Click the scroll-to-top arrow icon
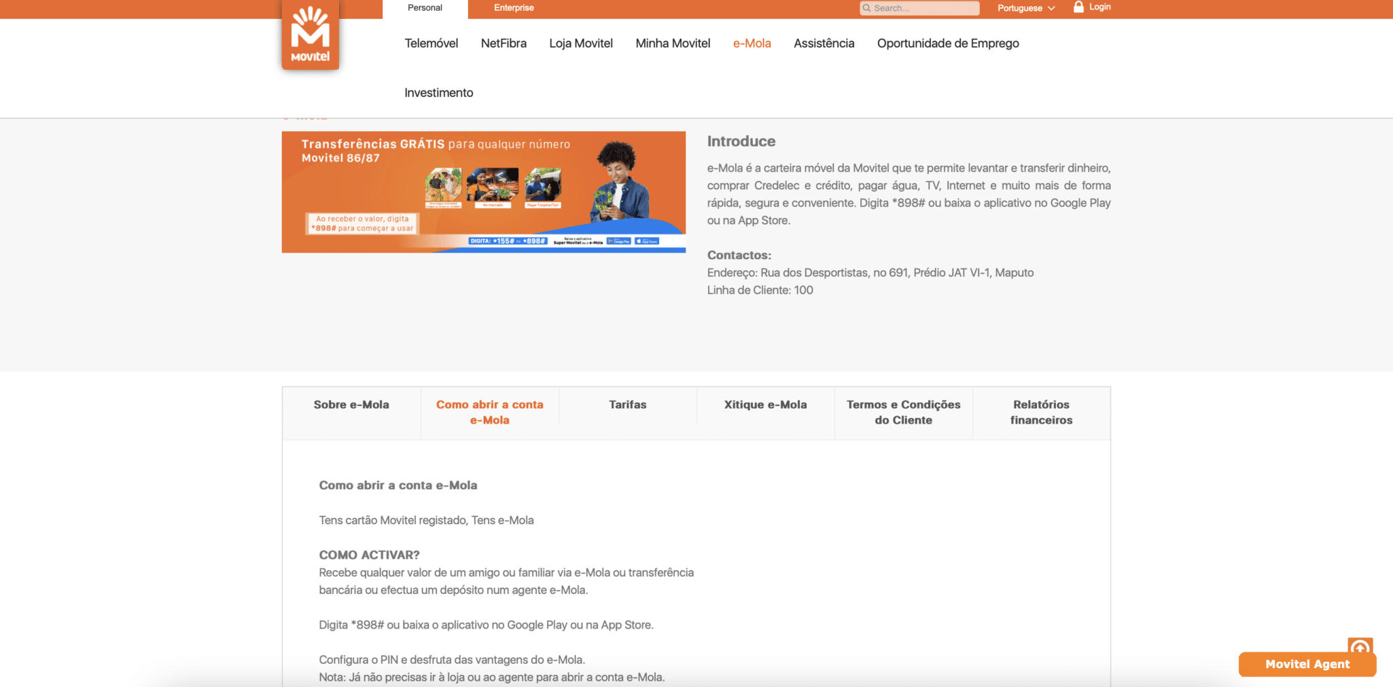Screen dimensions: 1393x687 click(1360, 646)
